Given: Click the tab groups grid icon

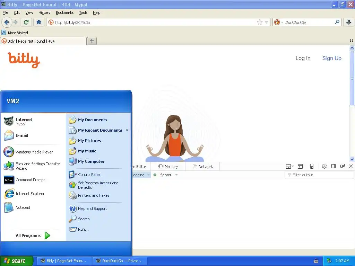Looking at the screenshot, I should pos(352,41).
